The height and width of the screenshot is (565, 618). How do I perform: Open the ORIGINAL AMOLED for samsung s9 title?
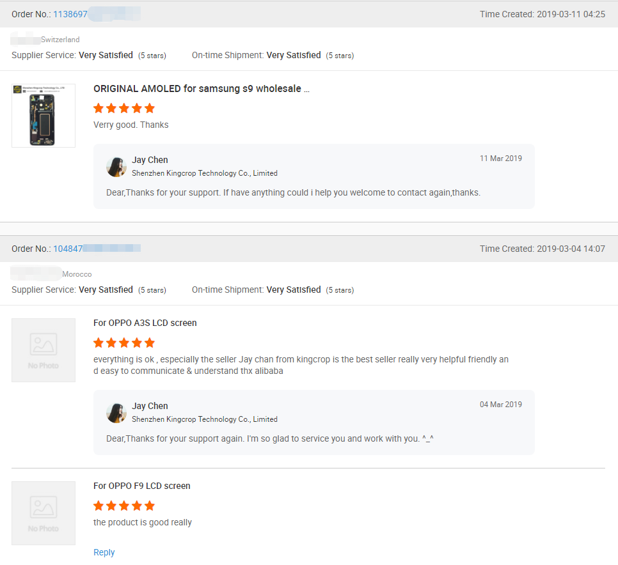pos(201,89)
